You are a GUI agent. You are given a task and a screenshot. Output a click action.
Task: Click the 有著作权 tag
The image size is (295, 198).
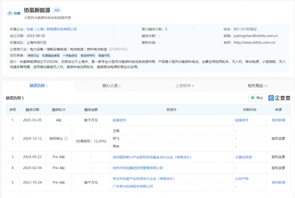pos(104,56)
